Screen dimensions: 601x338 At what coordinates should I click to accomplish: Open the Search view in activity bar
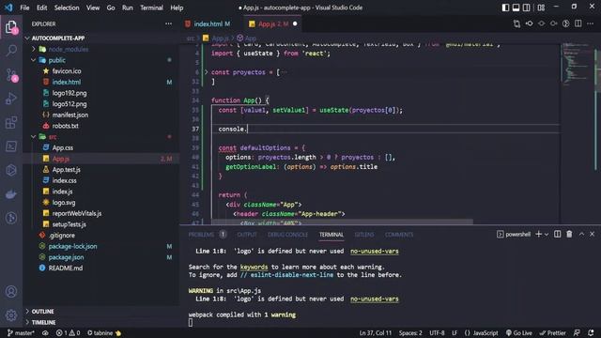tap(11, 50)
